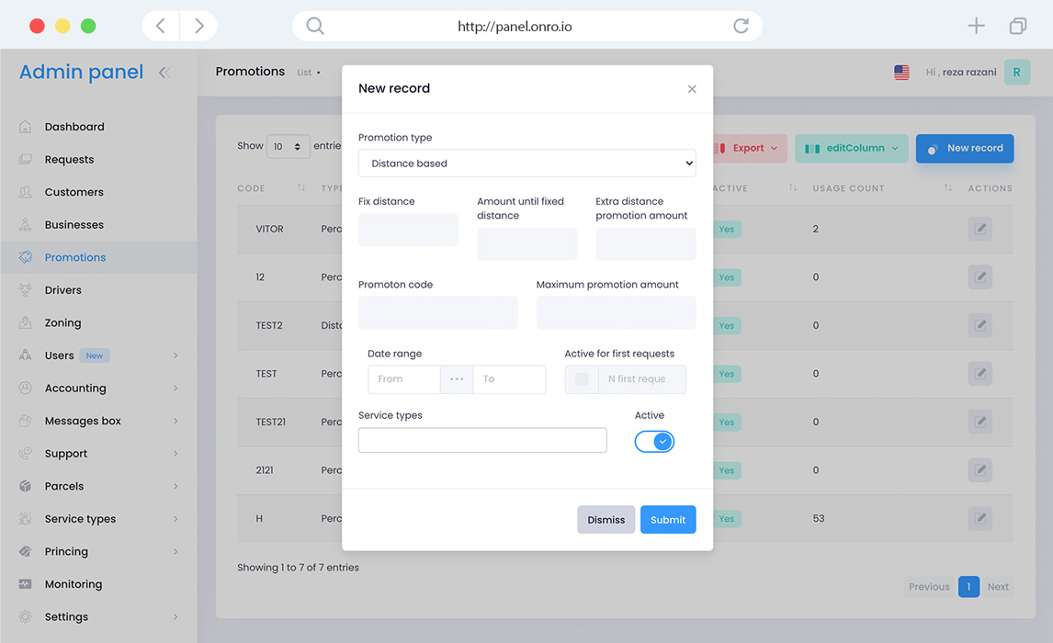Image resolution: width=1053 pixels, height=643 pixels.
Task: Click the Monitoring icon in sidebar
Action: (25, 584)
